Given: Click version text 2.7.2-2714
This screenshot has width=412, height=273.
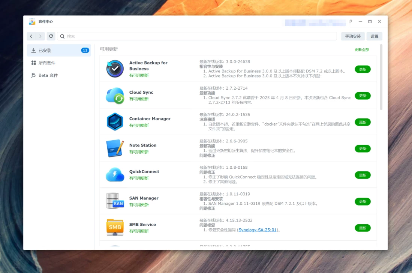Looking at the screenshot, I should 237,88.
